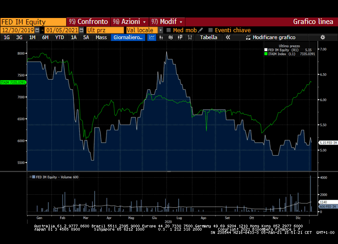Open the start date calendar picker
Screen dimensions: 338x244
(x=37, y=30)
